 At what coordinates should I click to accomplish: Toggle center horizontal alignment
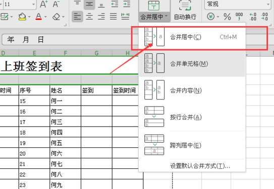[89, 17]
